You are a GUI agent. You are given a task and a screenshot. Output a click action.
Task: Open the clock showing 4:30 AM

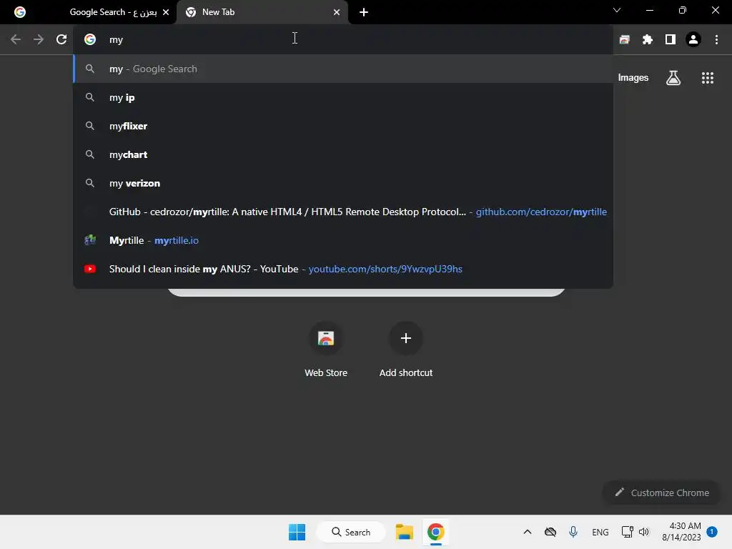pos(681,532)
